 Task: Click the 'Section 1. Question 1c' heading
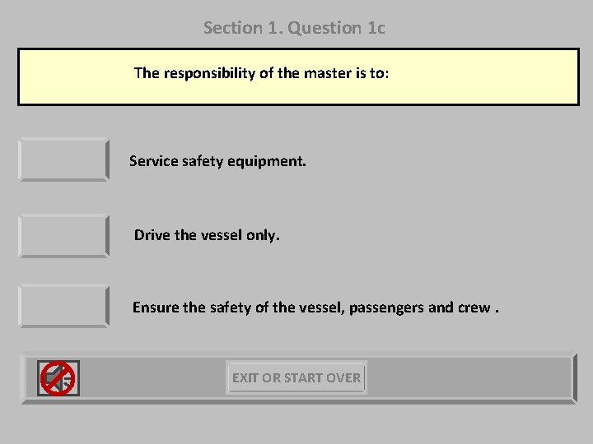point(294,28)
